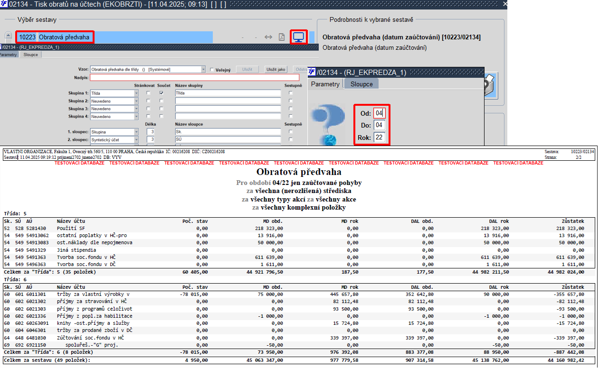Screen dimensions: 599x368
Task: Click the Uložit jako button
Action: [x=276, y=69]
